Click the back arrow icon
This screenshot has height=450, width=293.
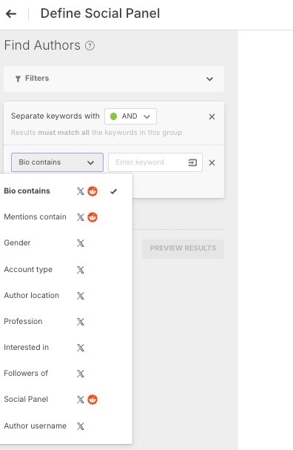click(x=11, y=13)
